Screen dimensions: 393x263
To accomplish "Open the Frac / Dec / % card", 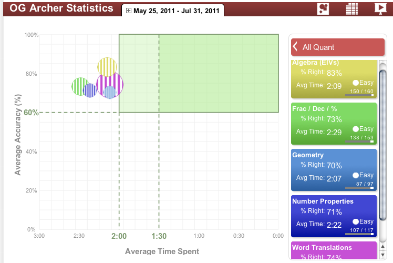I will tap(334, 124).
